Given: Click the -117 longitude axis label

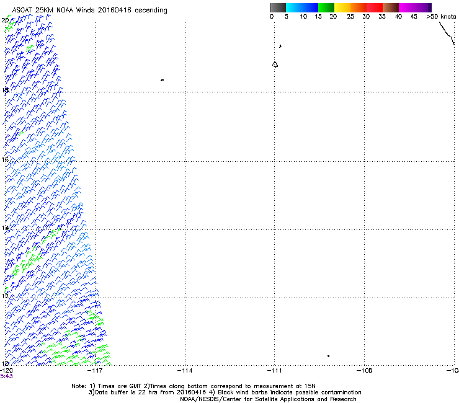Looking at the screenshot, I should click(95, 371).
